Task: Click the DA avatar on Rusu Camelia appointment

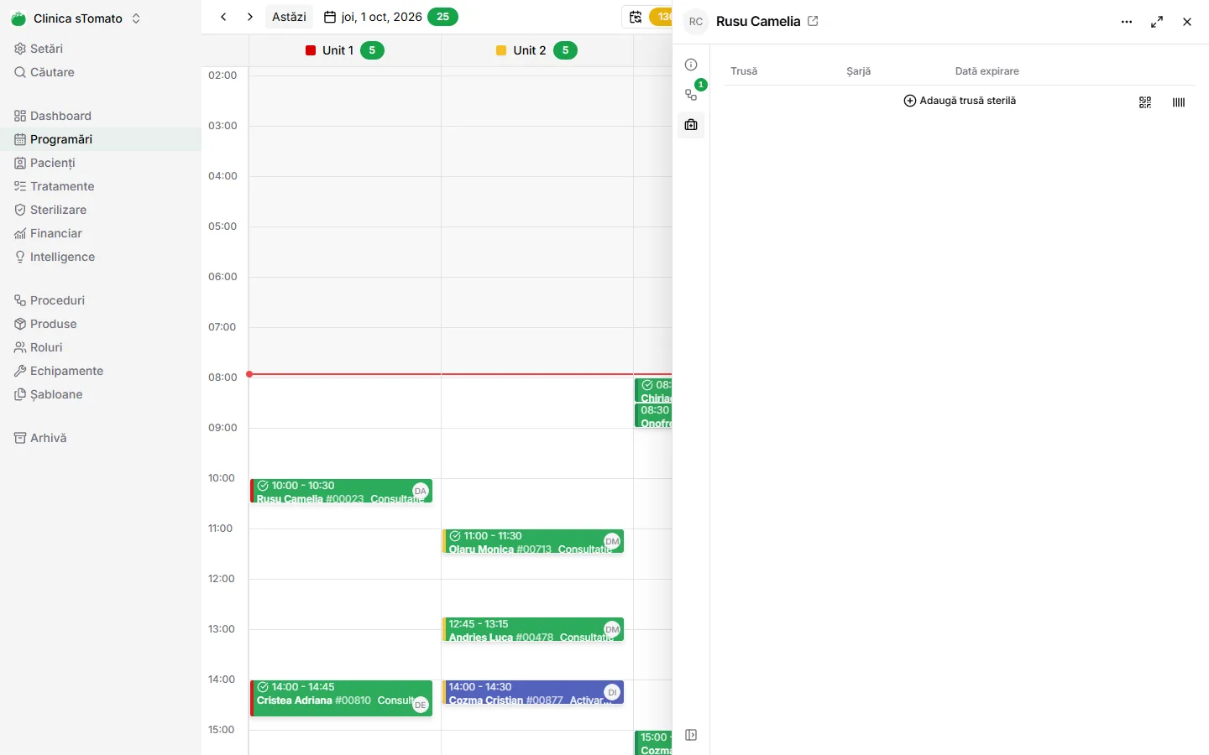Action: (x=421, y=491)
